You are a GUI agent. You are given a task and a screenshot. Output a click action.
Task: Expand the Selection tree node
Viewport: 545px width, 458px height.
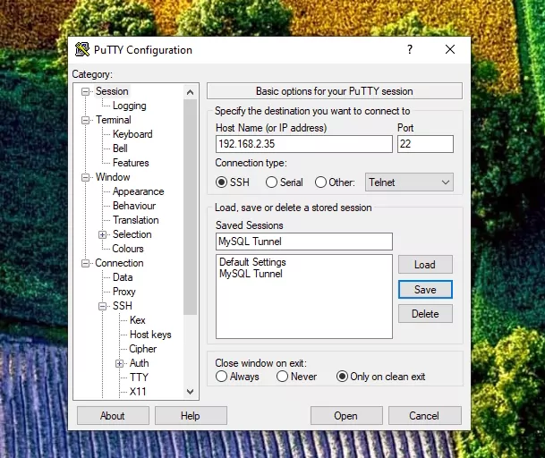[102, 234]
